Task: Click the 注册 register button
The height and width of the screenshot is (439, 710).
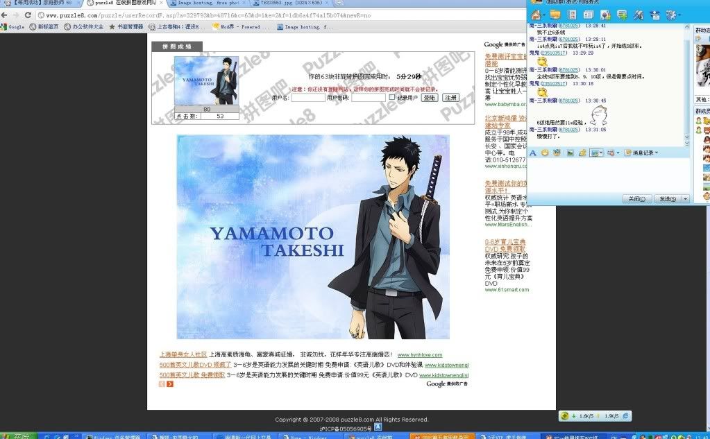Action: (x=450, y=97)
